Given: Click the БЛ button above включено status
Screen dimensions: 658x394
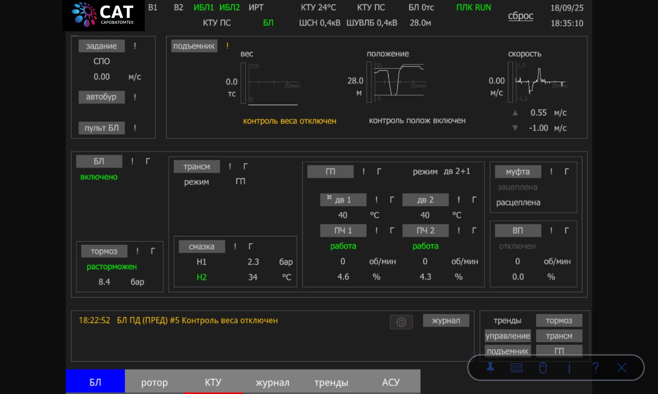Looking at the screenshot, I should click(x=99, y=161).
